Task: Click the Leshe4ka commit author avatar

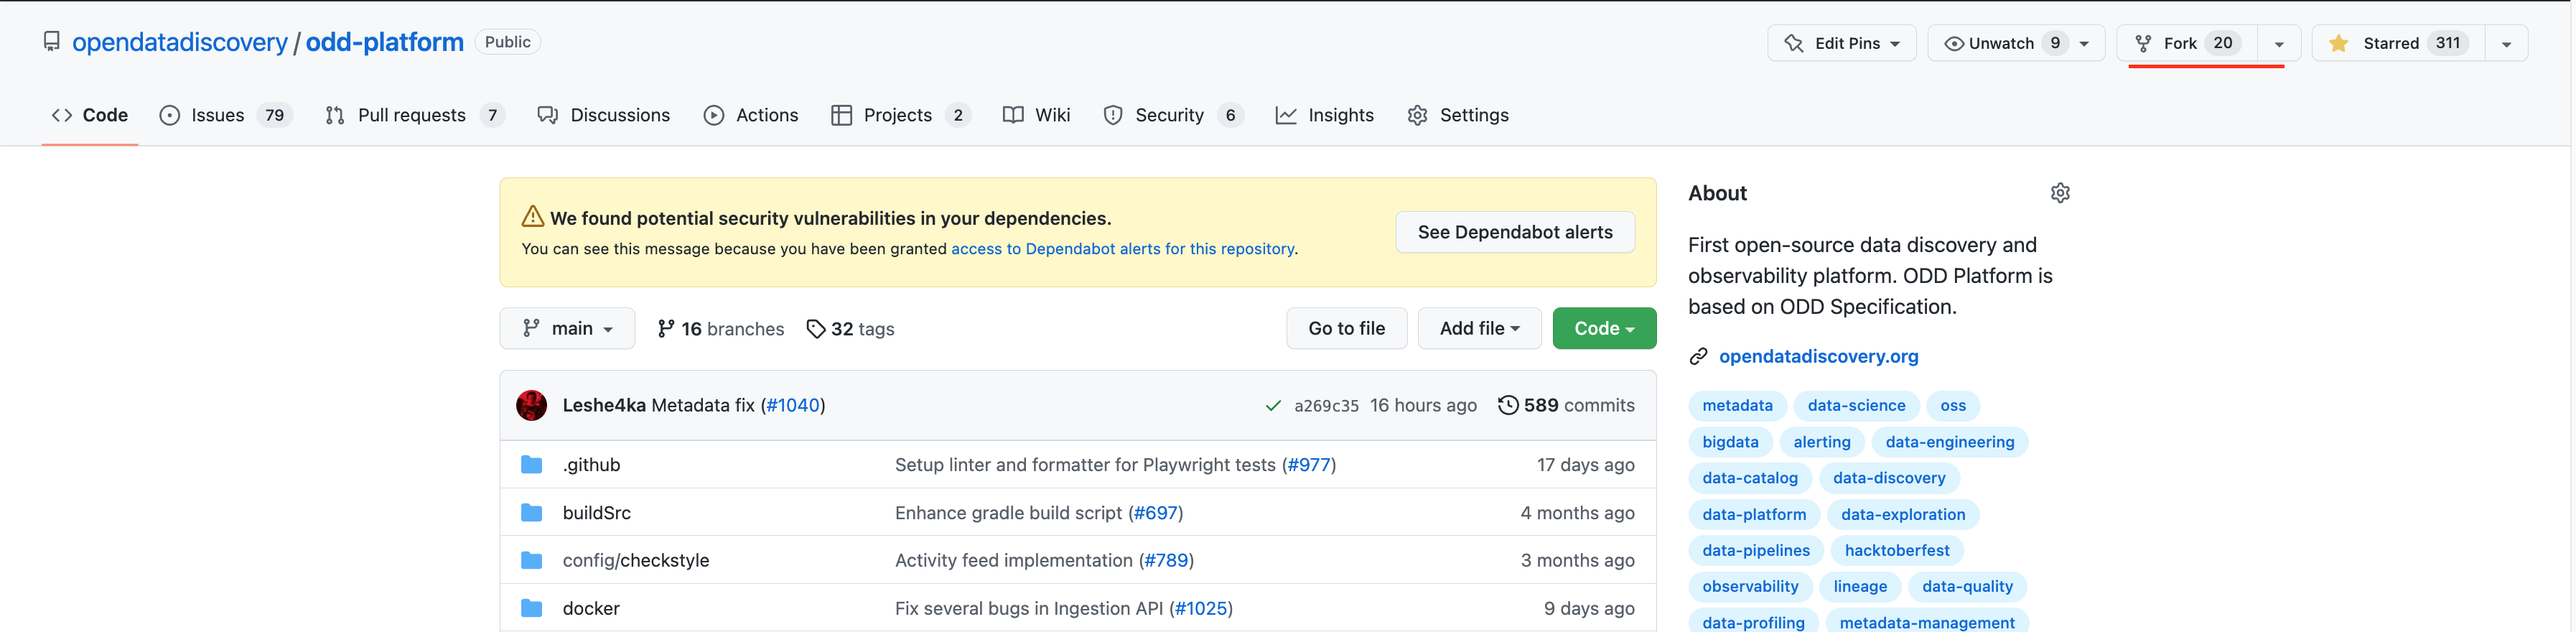Action: (x=531, y=405)
